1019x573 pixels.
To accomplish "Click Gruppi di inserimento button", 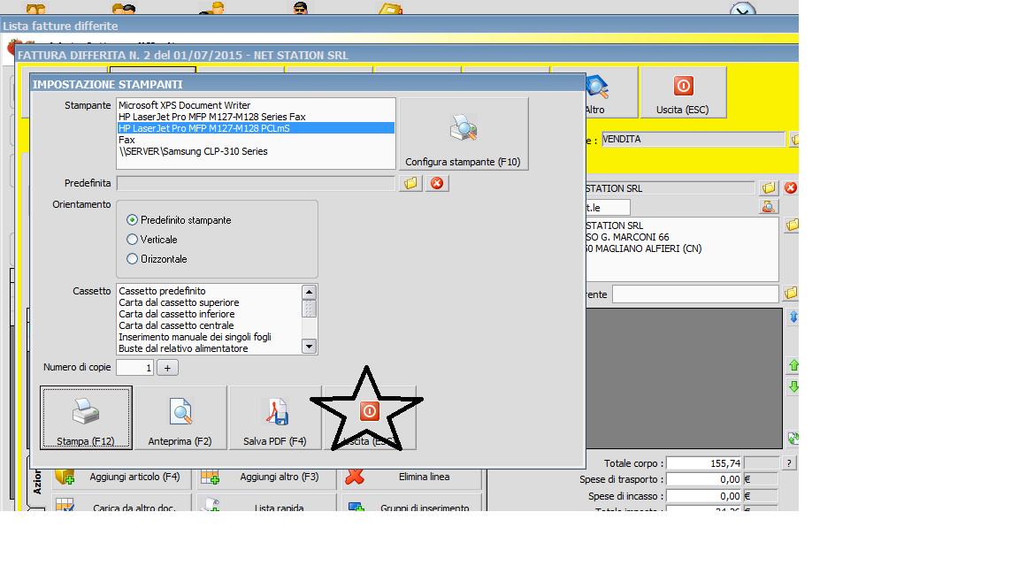I will click(411, 503).
